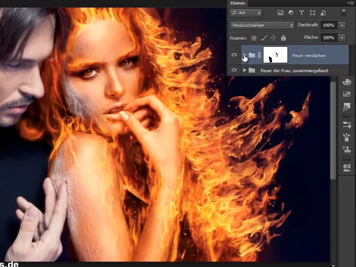This screenshot has height=267, width=356.
Task: Filter layers by pixel layers icon
Action: pyautogui.click(x=280, y=13)
